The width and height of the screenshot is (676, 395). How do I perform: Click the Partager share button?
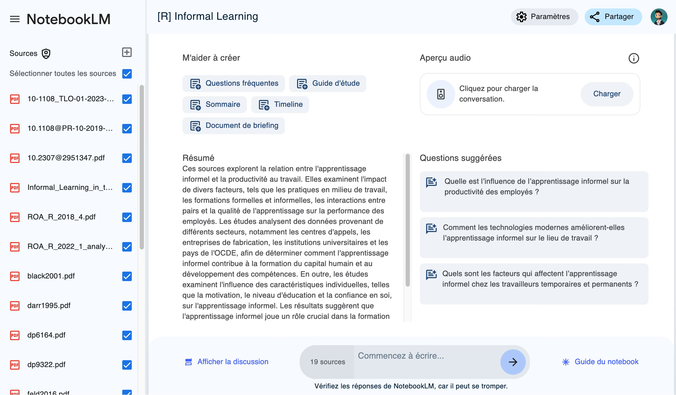(x=613, y=17)
